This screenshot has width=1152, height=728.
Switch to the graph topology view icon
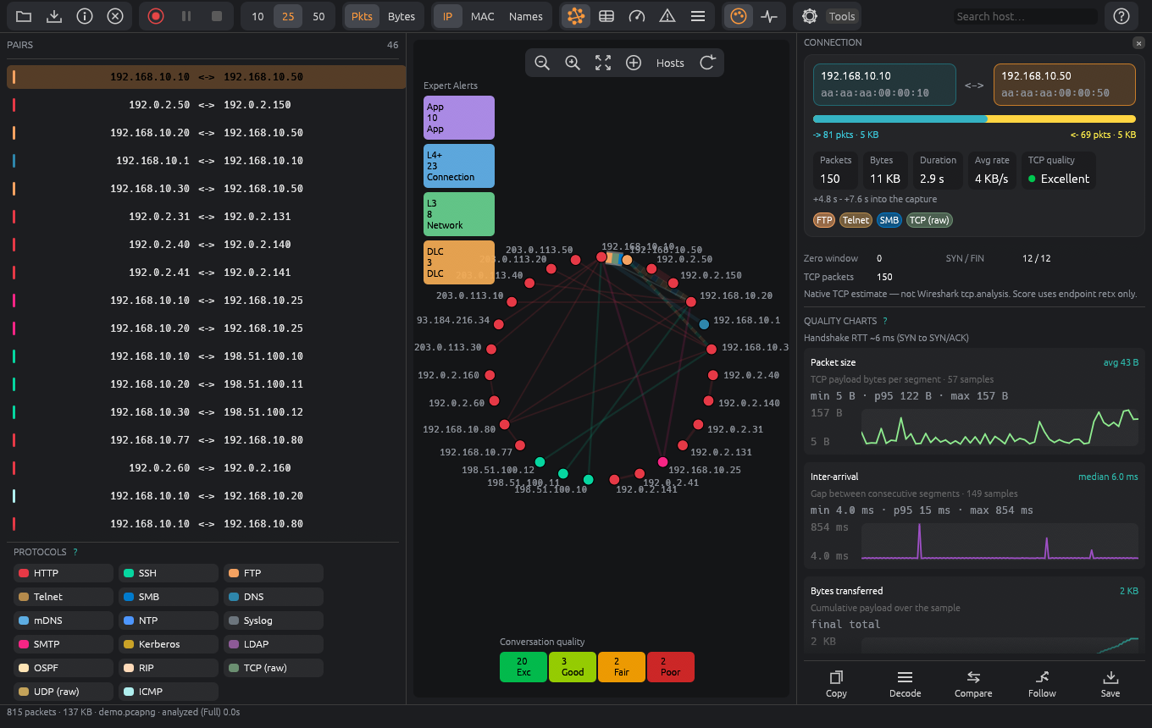click(576, 16)
